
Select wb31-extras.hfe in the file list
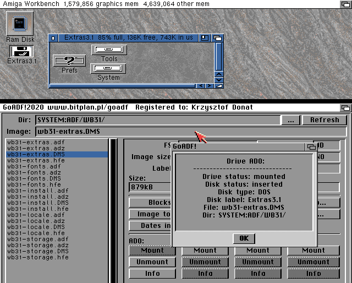(x=57, y=160)
